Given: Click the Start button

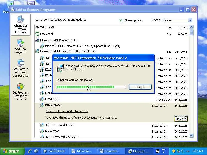Looking at the screenshot, I should pos(12,151).
